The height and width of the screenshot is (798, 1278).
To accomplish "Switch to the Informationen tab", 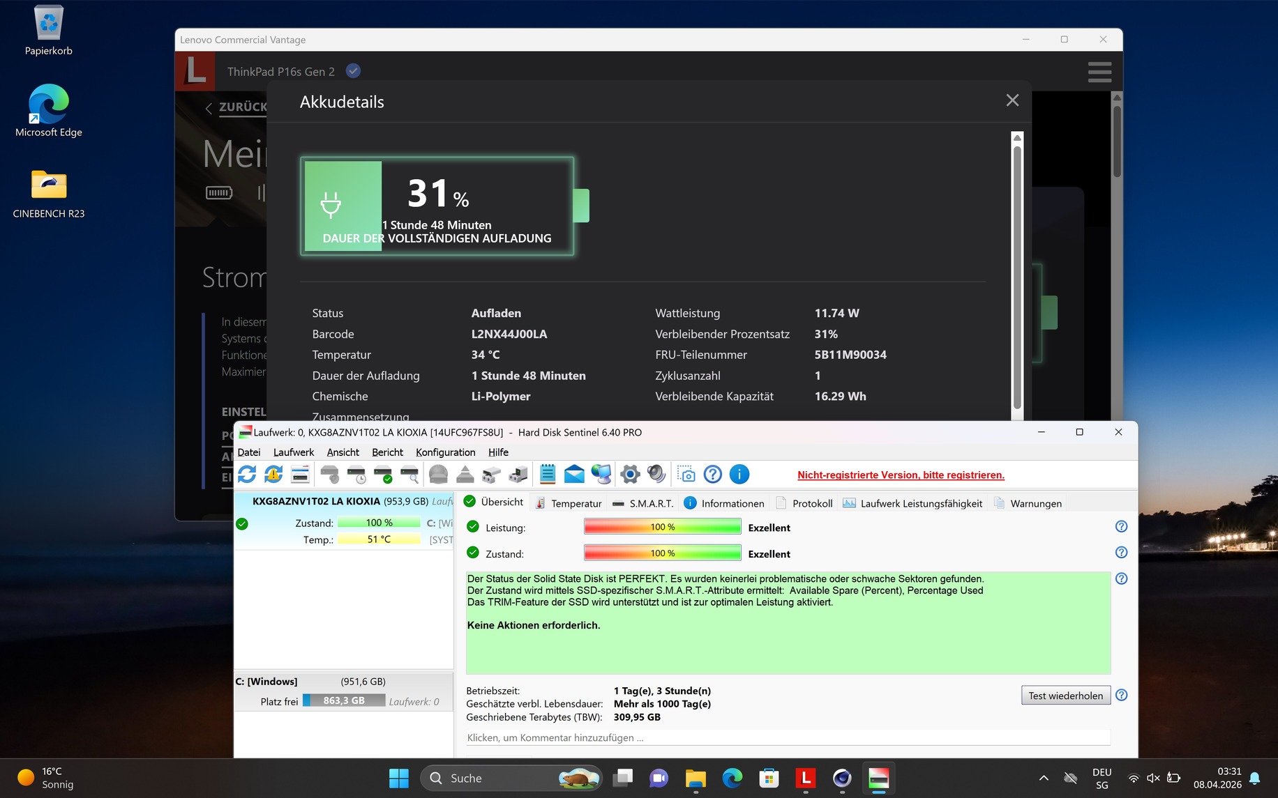I will [x=724, y=503].
